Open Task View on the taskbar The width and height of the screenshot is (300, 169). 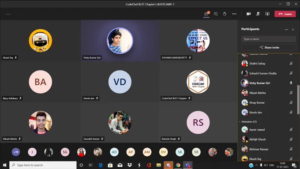[91, 165]
